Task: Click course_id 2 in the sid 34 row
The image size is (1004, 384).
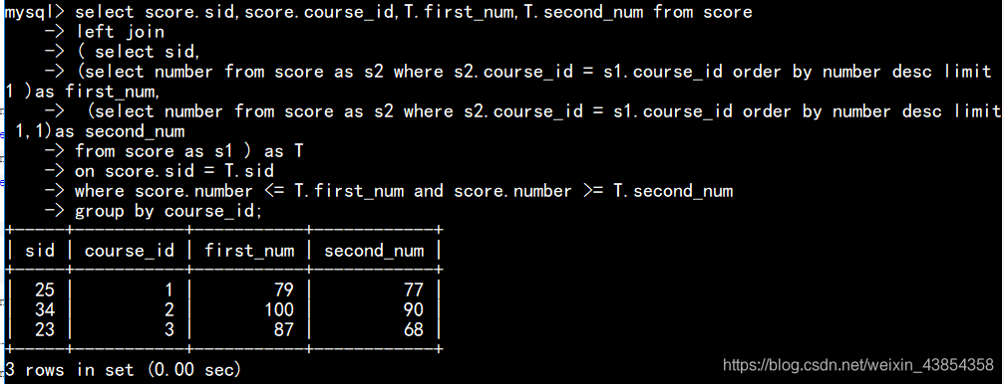Action: (169, 309)
